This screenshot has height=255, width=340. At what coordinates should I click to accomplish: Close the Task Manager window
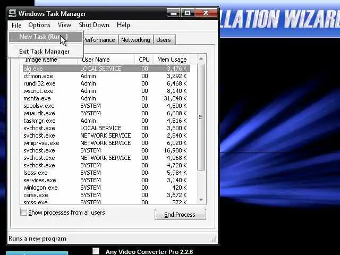tap(206, 13)
